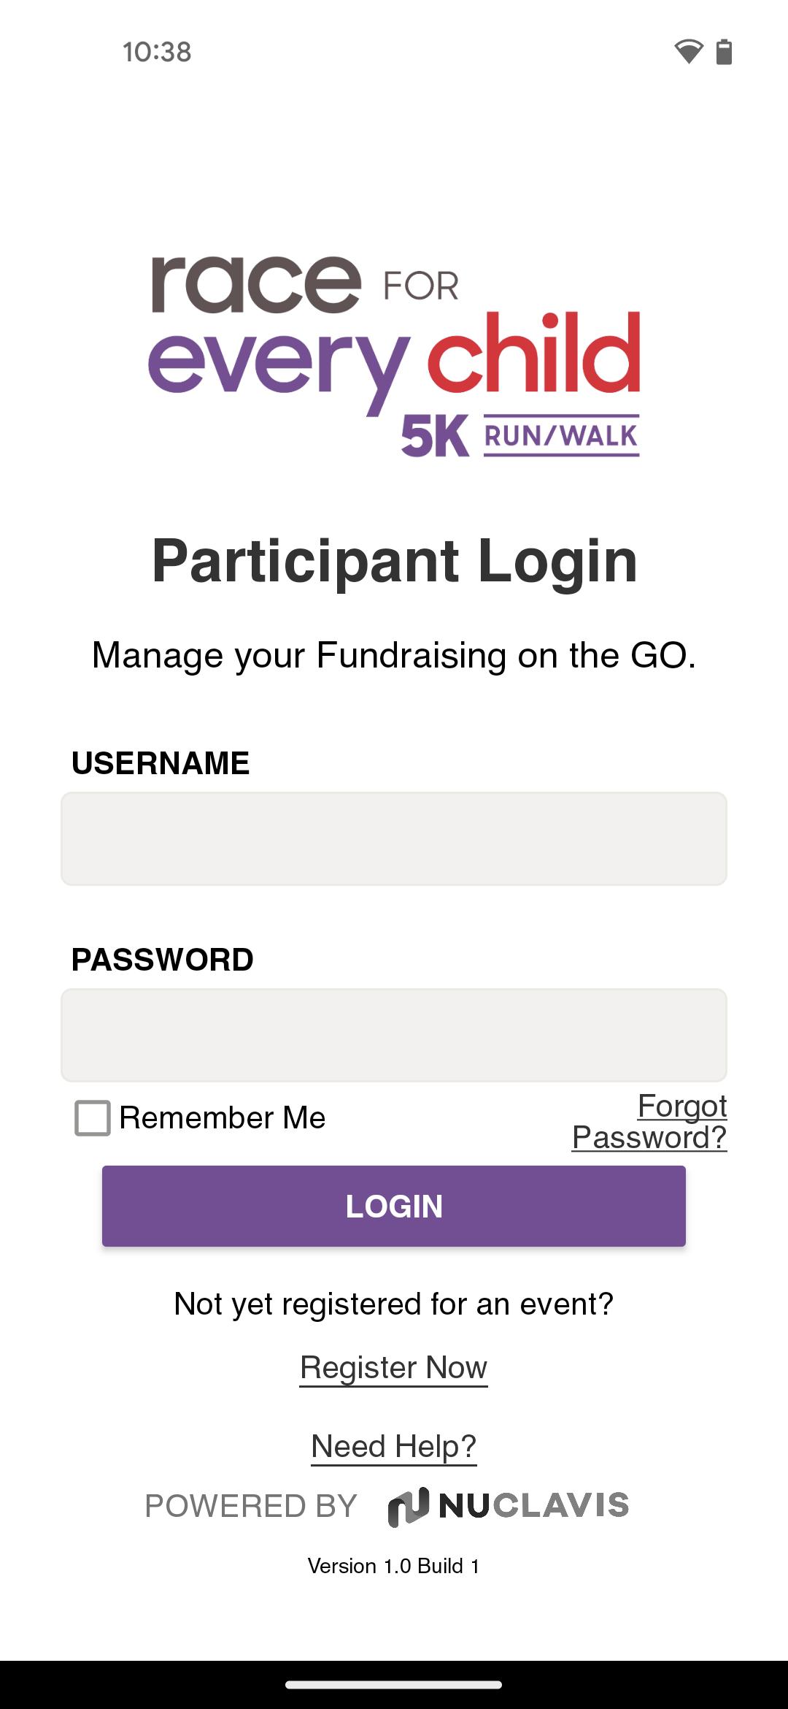Screen dimensions: 788x1709
Task: Tap the bottom navigation home pill
Action: tap(394, 1685)
